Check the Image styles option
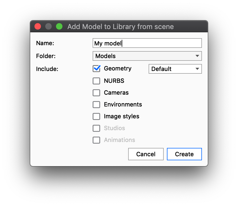 (96, 116)
